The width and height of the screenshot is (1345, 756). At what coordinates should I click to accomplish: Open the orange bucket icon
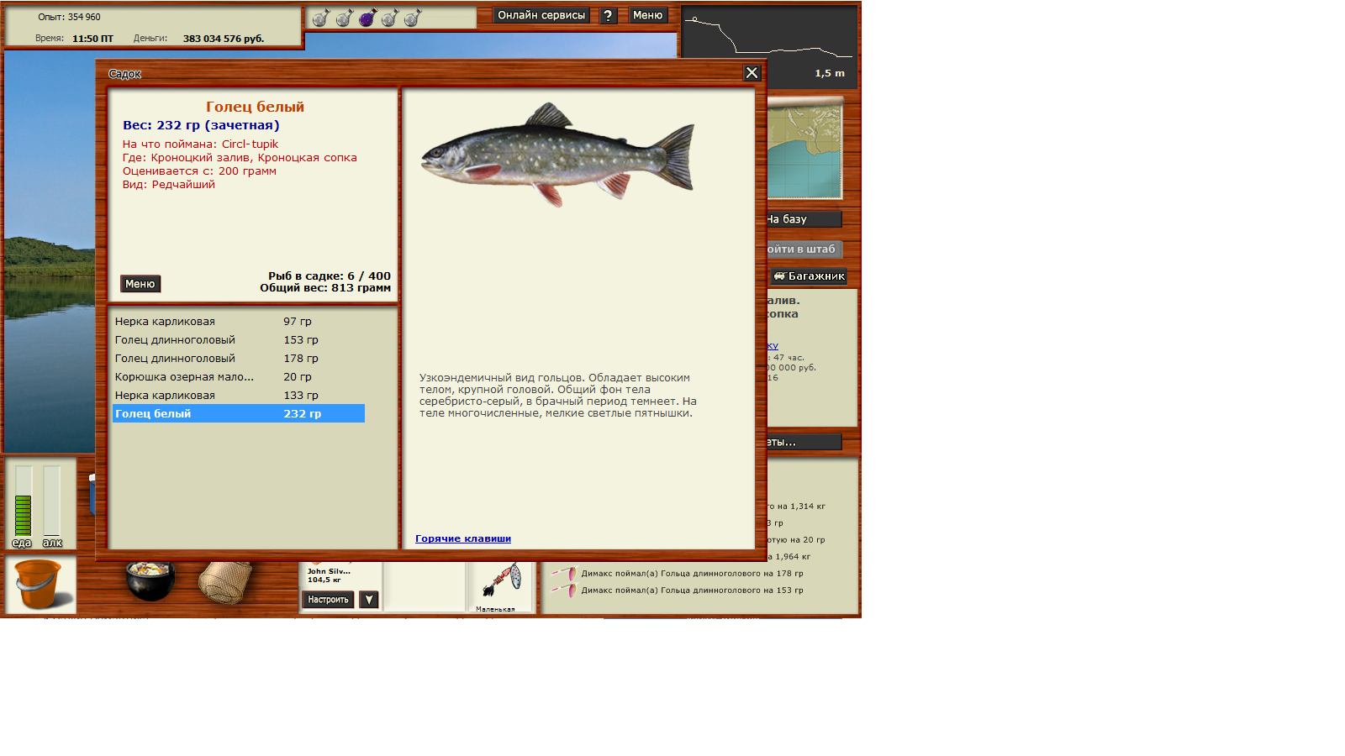pyautogui.click(x=40, y=584)
